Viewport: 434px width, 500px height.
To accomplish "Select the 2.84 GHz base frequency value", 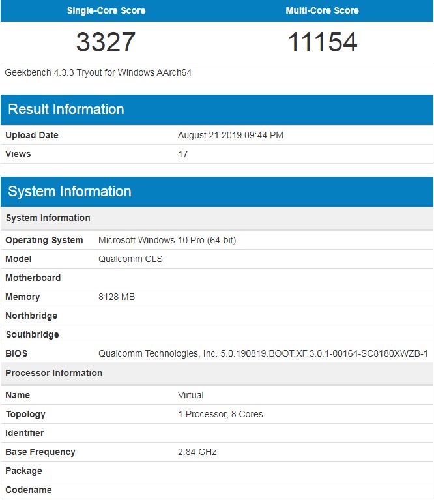I will (197, 452).
